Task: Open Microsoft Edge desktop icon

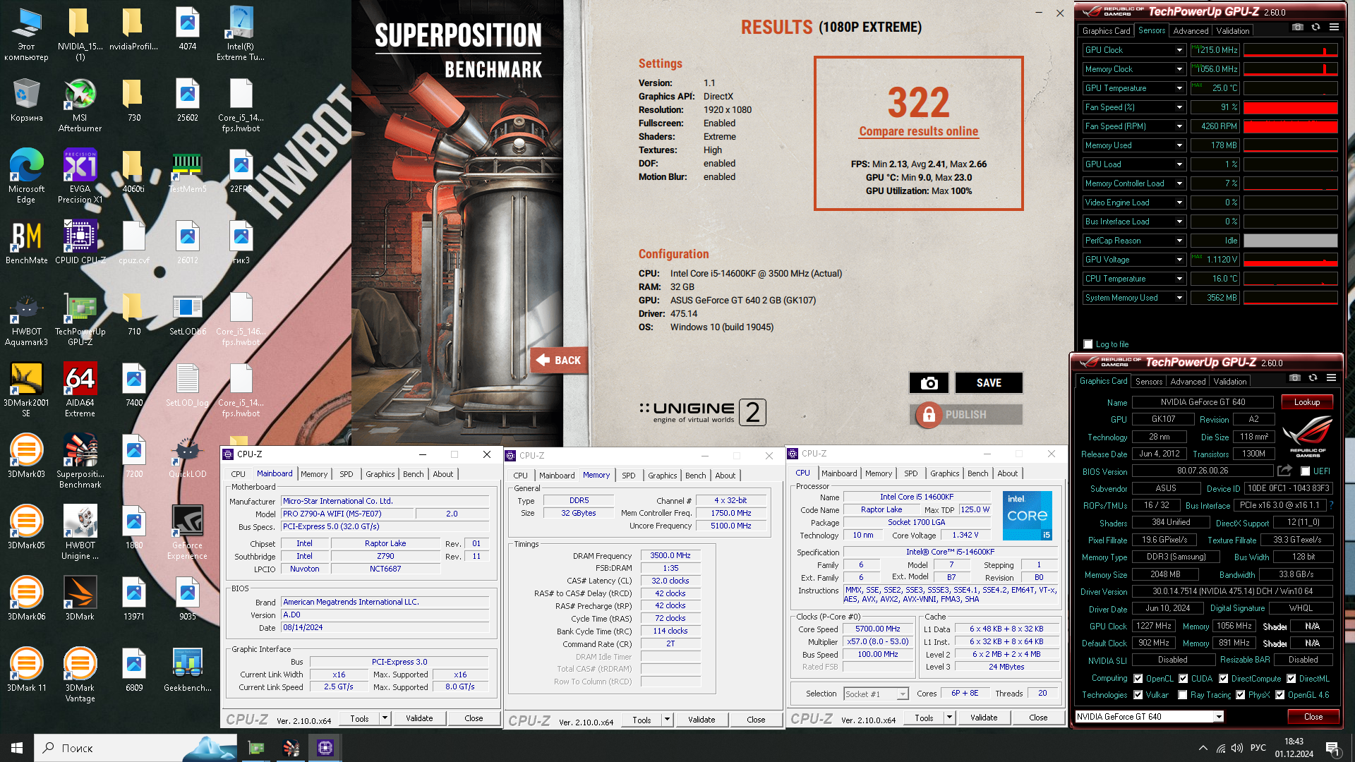Action: pyautogui.click(x=26, y=176)
